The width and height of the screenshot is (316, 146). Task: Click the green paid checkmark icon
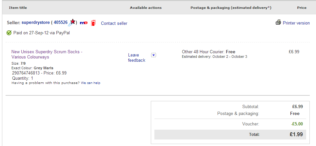(9, 33)
